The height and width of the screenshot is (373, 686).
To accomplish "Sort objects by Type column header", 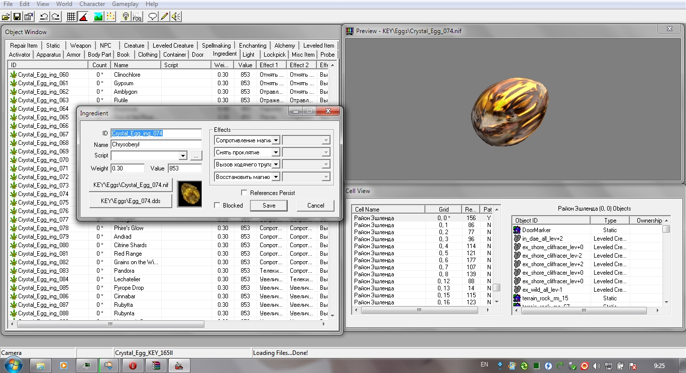I will pos(610,221).
